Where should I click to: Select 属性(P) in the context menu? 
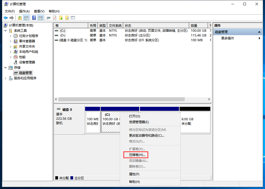(134, 174)
